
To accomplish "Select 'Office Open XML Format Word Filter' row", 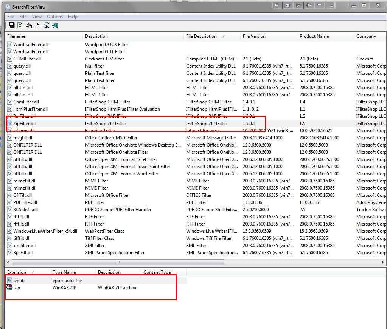I will (196, 173).
